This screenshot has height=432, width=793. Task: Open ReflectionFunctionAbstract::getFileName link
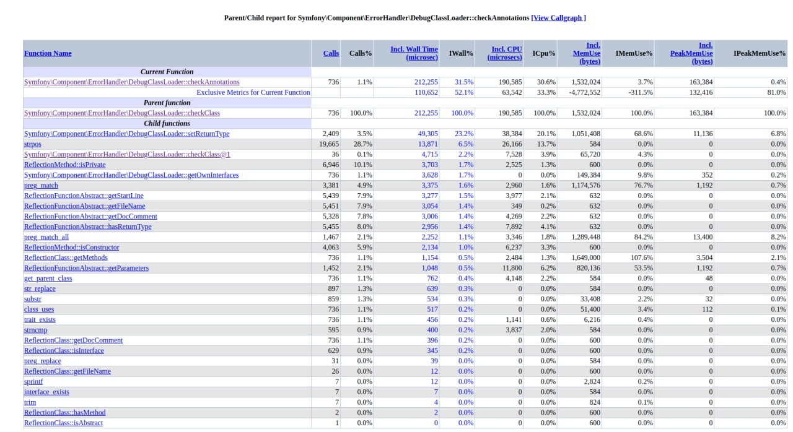84,206
